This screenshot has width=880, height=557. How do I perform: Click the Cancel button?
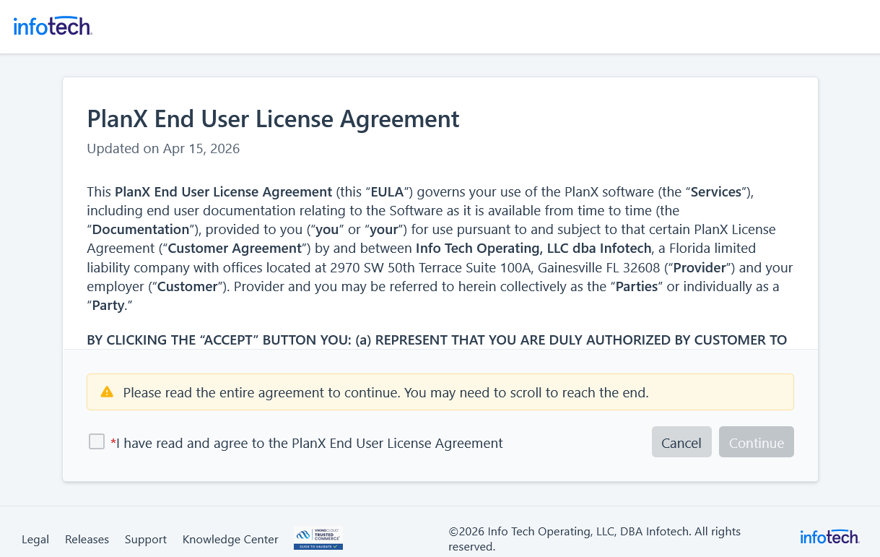[681, 442]
